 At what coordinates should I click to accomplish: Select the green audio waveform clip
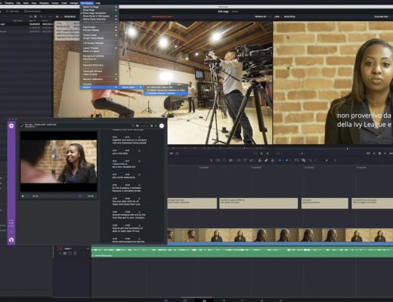(x=242, y=252)
